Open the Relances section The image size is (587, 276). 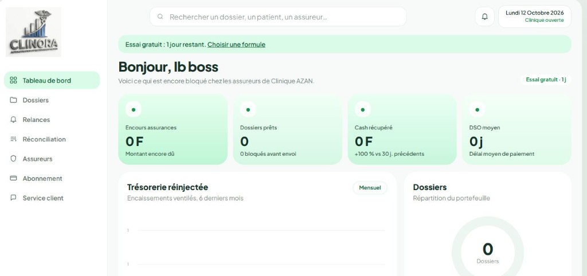tap(52, 120)
